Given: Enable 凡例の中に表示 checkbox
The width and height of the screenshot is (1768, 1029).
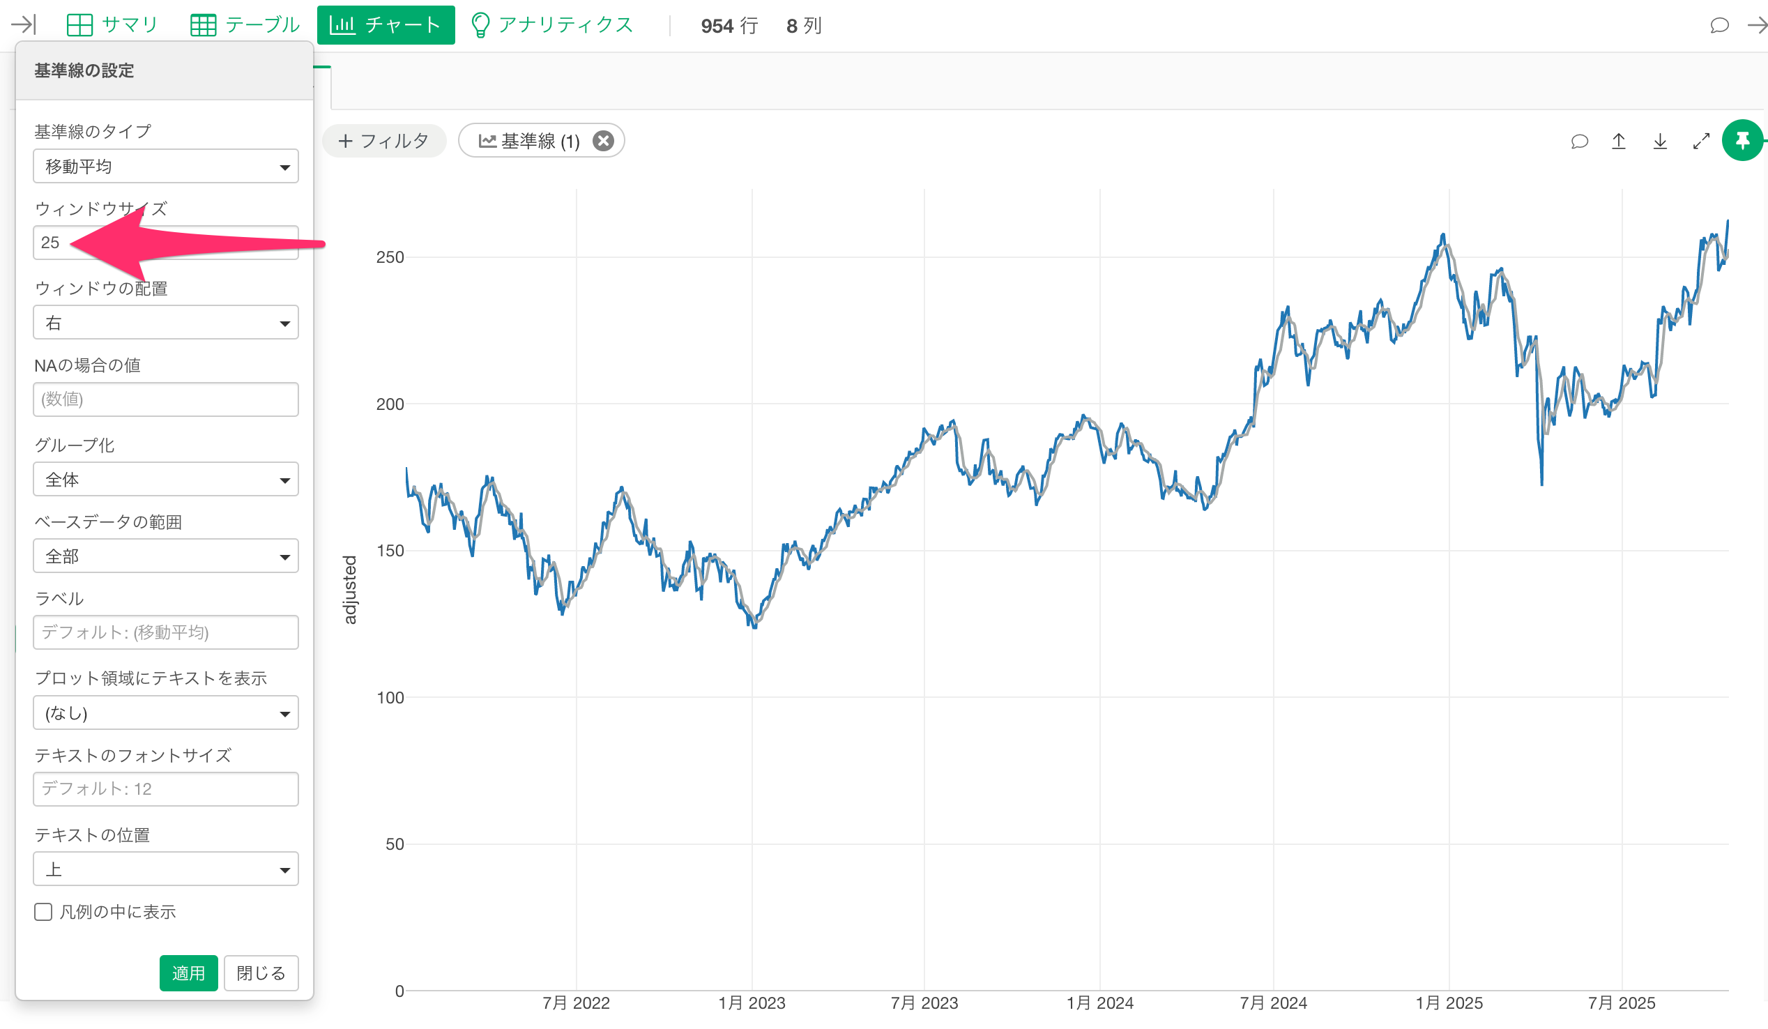Looking at the screenshot, I should point(43,911).
